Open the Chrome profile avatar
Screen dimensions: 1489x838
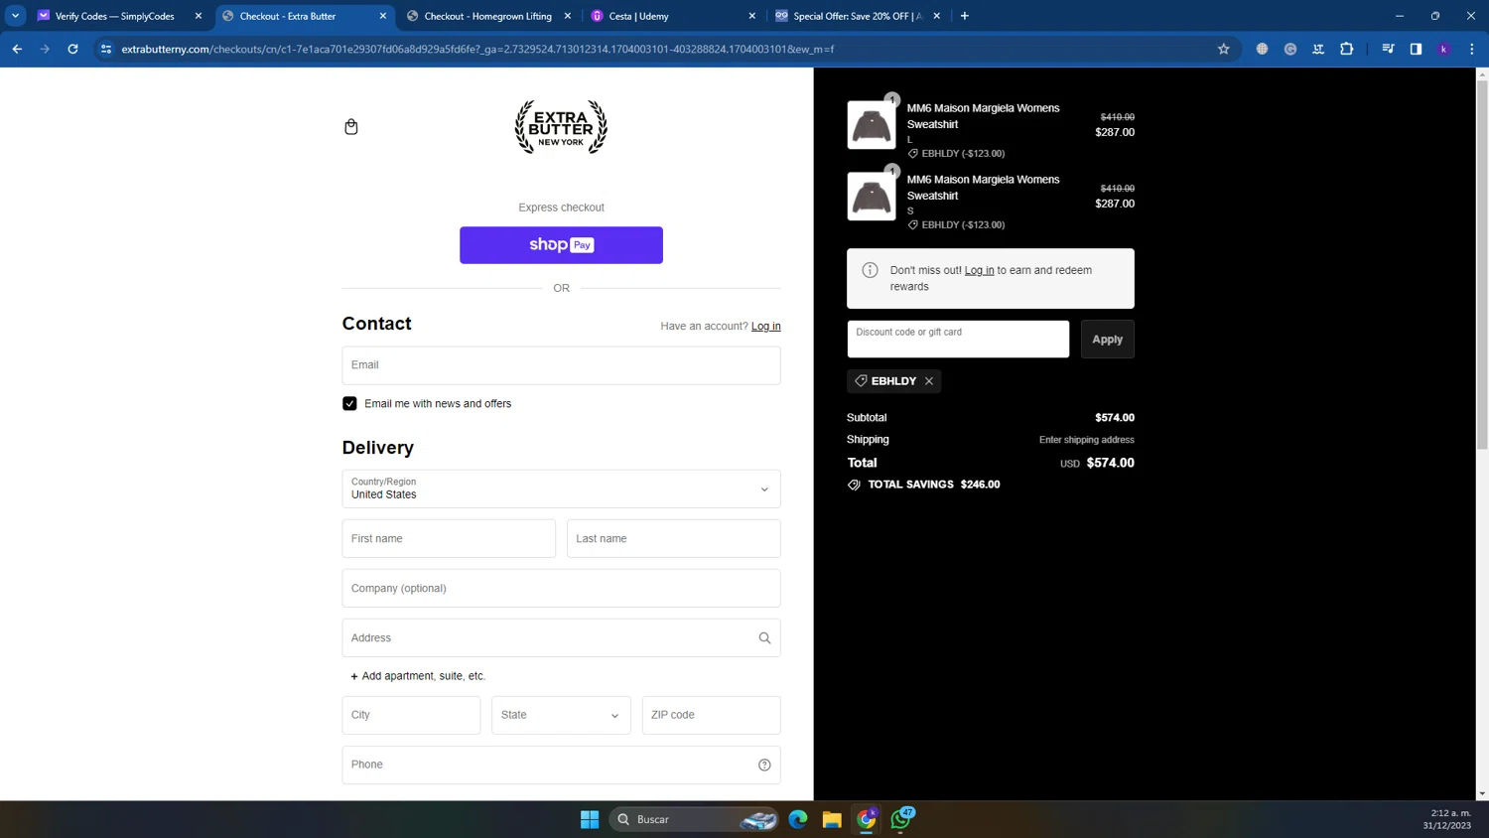click(x=1444, y=49)
